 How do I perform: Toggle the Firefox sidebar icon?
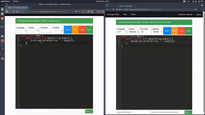point(92,11)
